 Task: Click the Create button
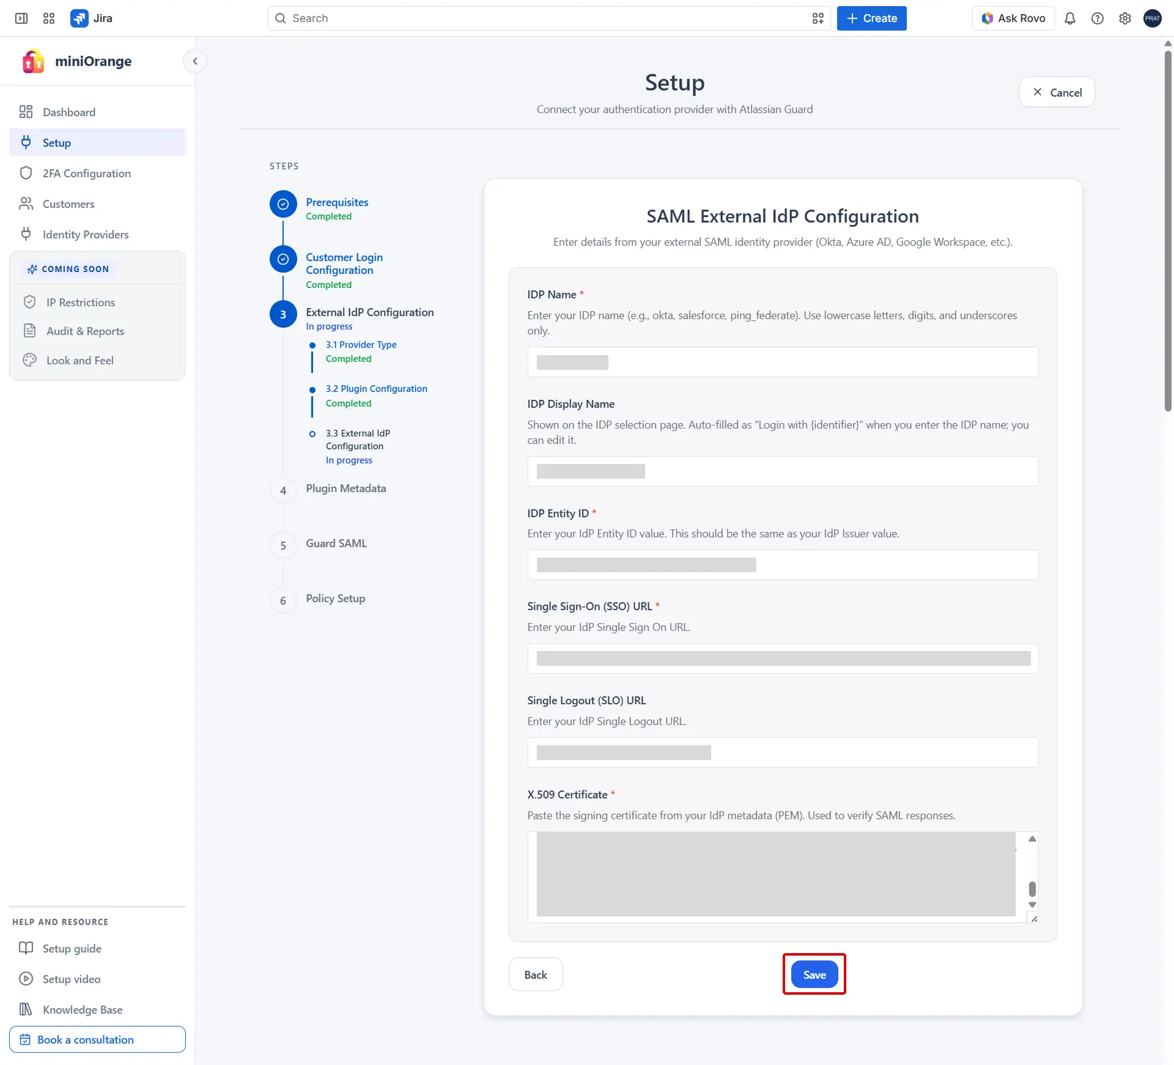click(871, 18)
